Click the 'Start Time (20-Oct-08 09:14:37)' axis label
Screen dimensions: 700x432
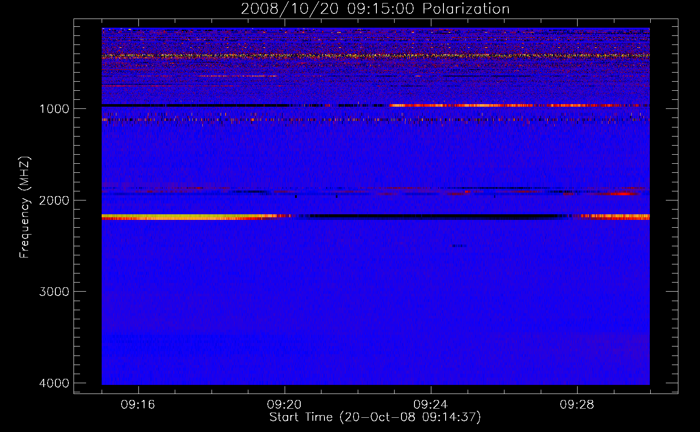[x=375, y=417]
